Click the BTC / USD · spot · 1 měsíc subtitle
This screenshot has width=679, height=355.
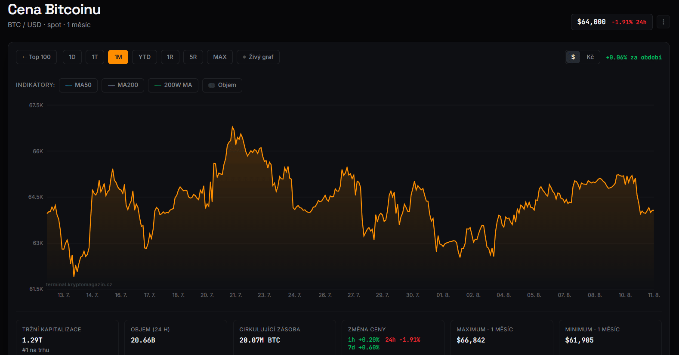(x=49, y=25)
